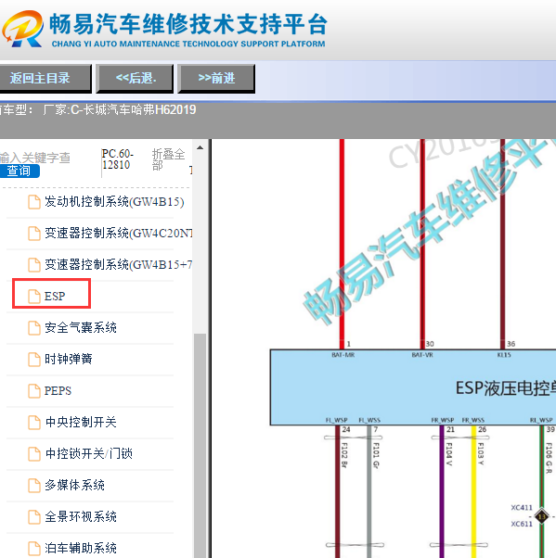Image resolution: width=556 pixels, height=558 pixels.
Task: Click document icon beside 中控锁开关/门锁
Action: (x=34, y=453)
